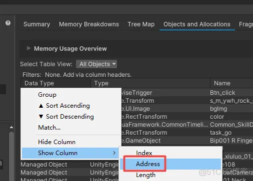Select the Common_SkillD name cell
This screenshot has height=181, width=253.
pyautogui.click(x=231, y=125)
